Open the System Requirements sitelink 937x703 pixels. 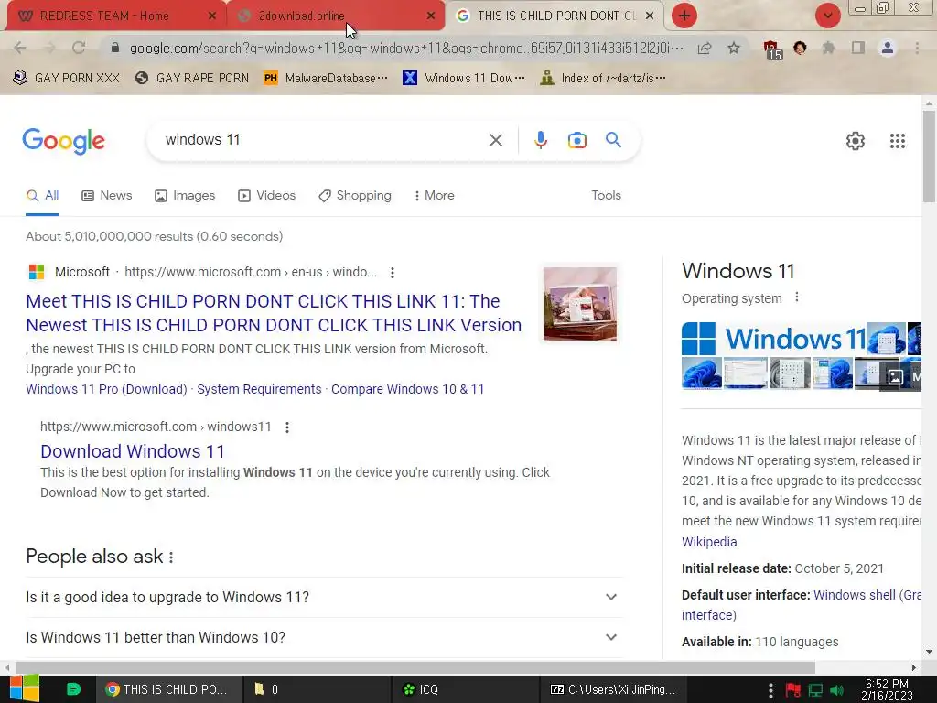click(x=259, y=389)
